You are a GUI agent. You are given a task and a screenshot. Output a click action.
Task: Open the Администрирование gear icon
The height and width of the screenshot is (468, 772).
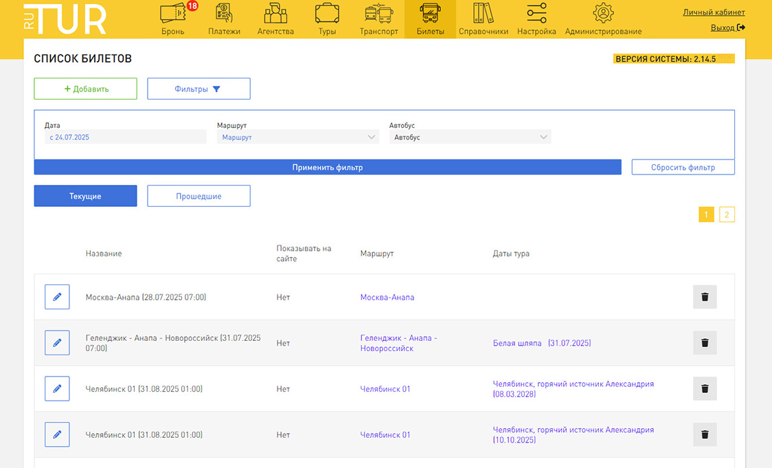(x=603, y=13)
